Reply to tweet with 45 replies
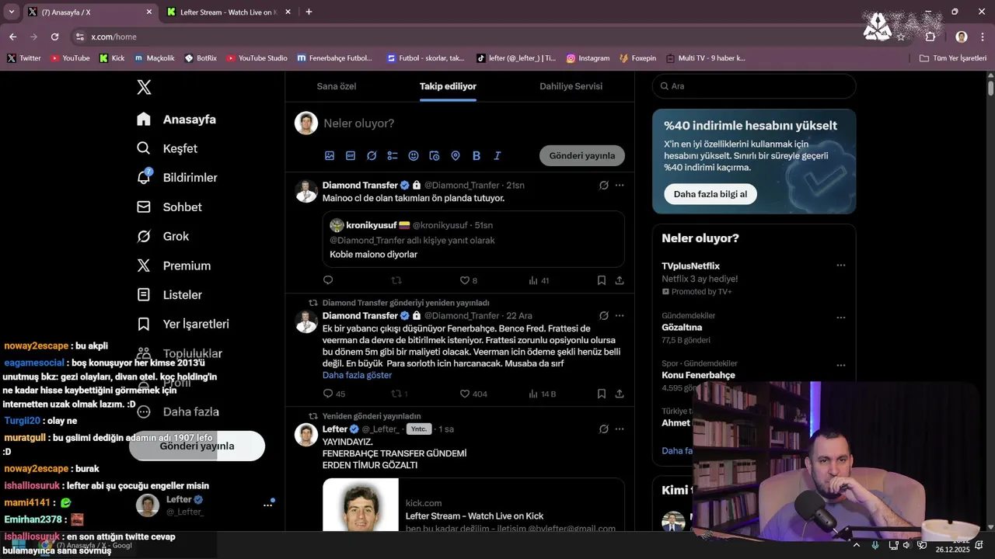Viewport: 995px width, 559px height. tap(333, 394)
